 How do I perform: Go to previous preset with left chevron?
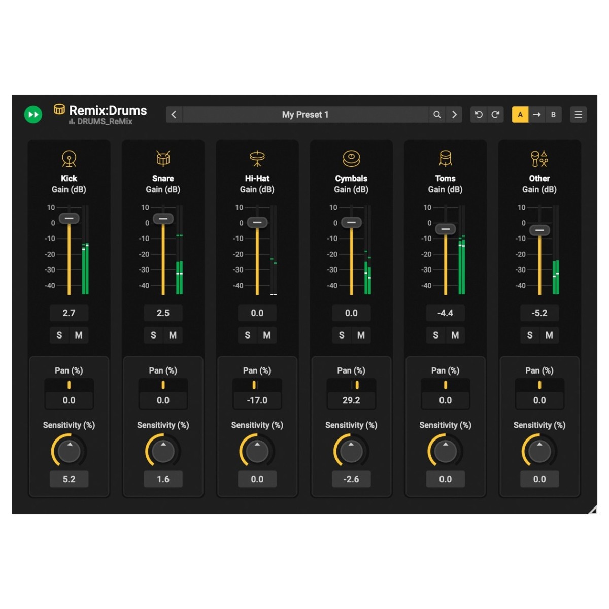pos(174,115)
